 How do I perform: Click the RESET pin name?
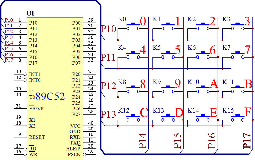pyautogui.click(x=37, y=137)
